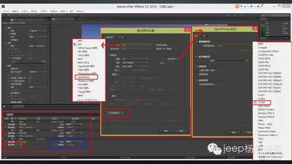This screenshot has width=292, height=164.
Task: Click the audio level meter panel
Action: 264,29
